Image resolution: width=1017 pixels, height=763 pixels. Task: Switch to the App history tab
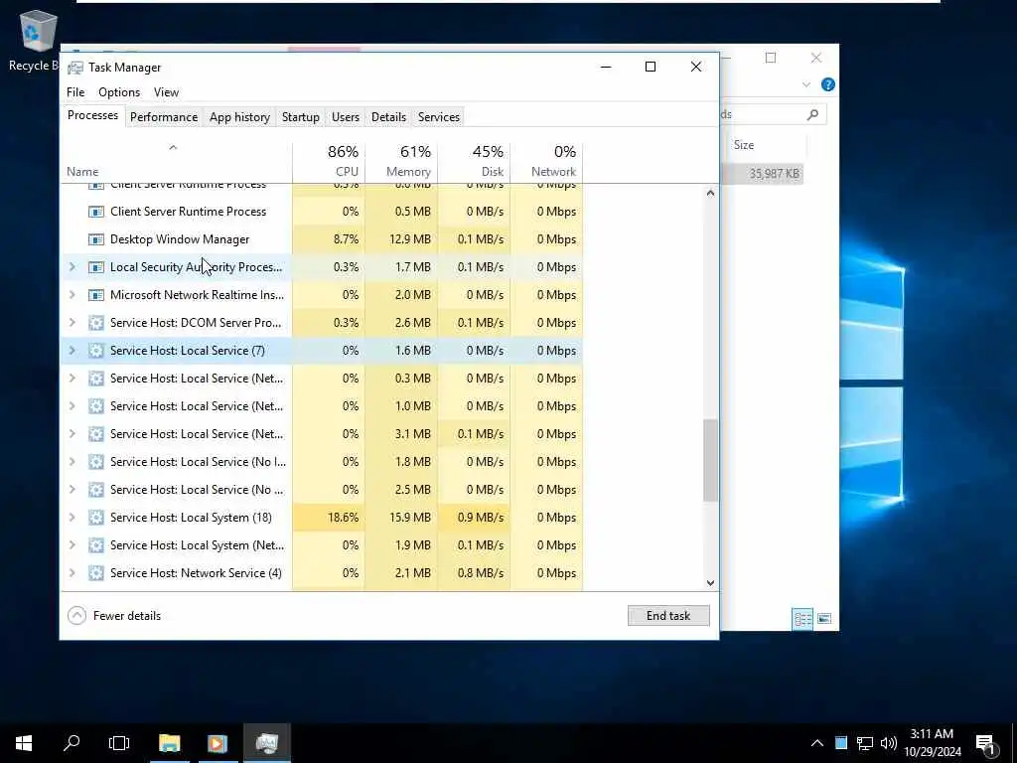point(239,117)
